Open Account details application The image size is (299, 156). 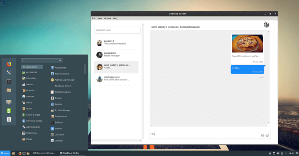pos(60,74)
